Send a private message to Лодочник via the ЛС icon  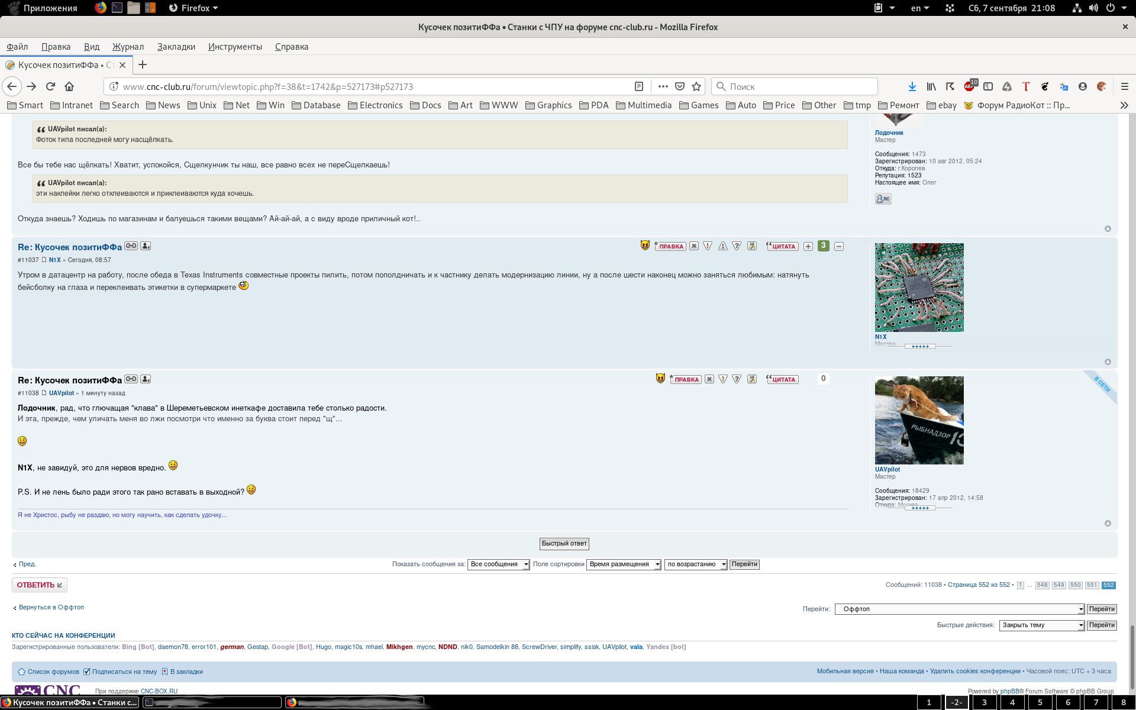coord(883,199)
